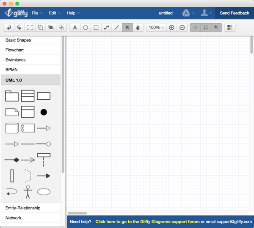Expand the user account dropdown
This screenshot has width=254, height=228.
coord(206,13)
